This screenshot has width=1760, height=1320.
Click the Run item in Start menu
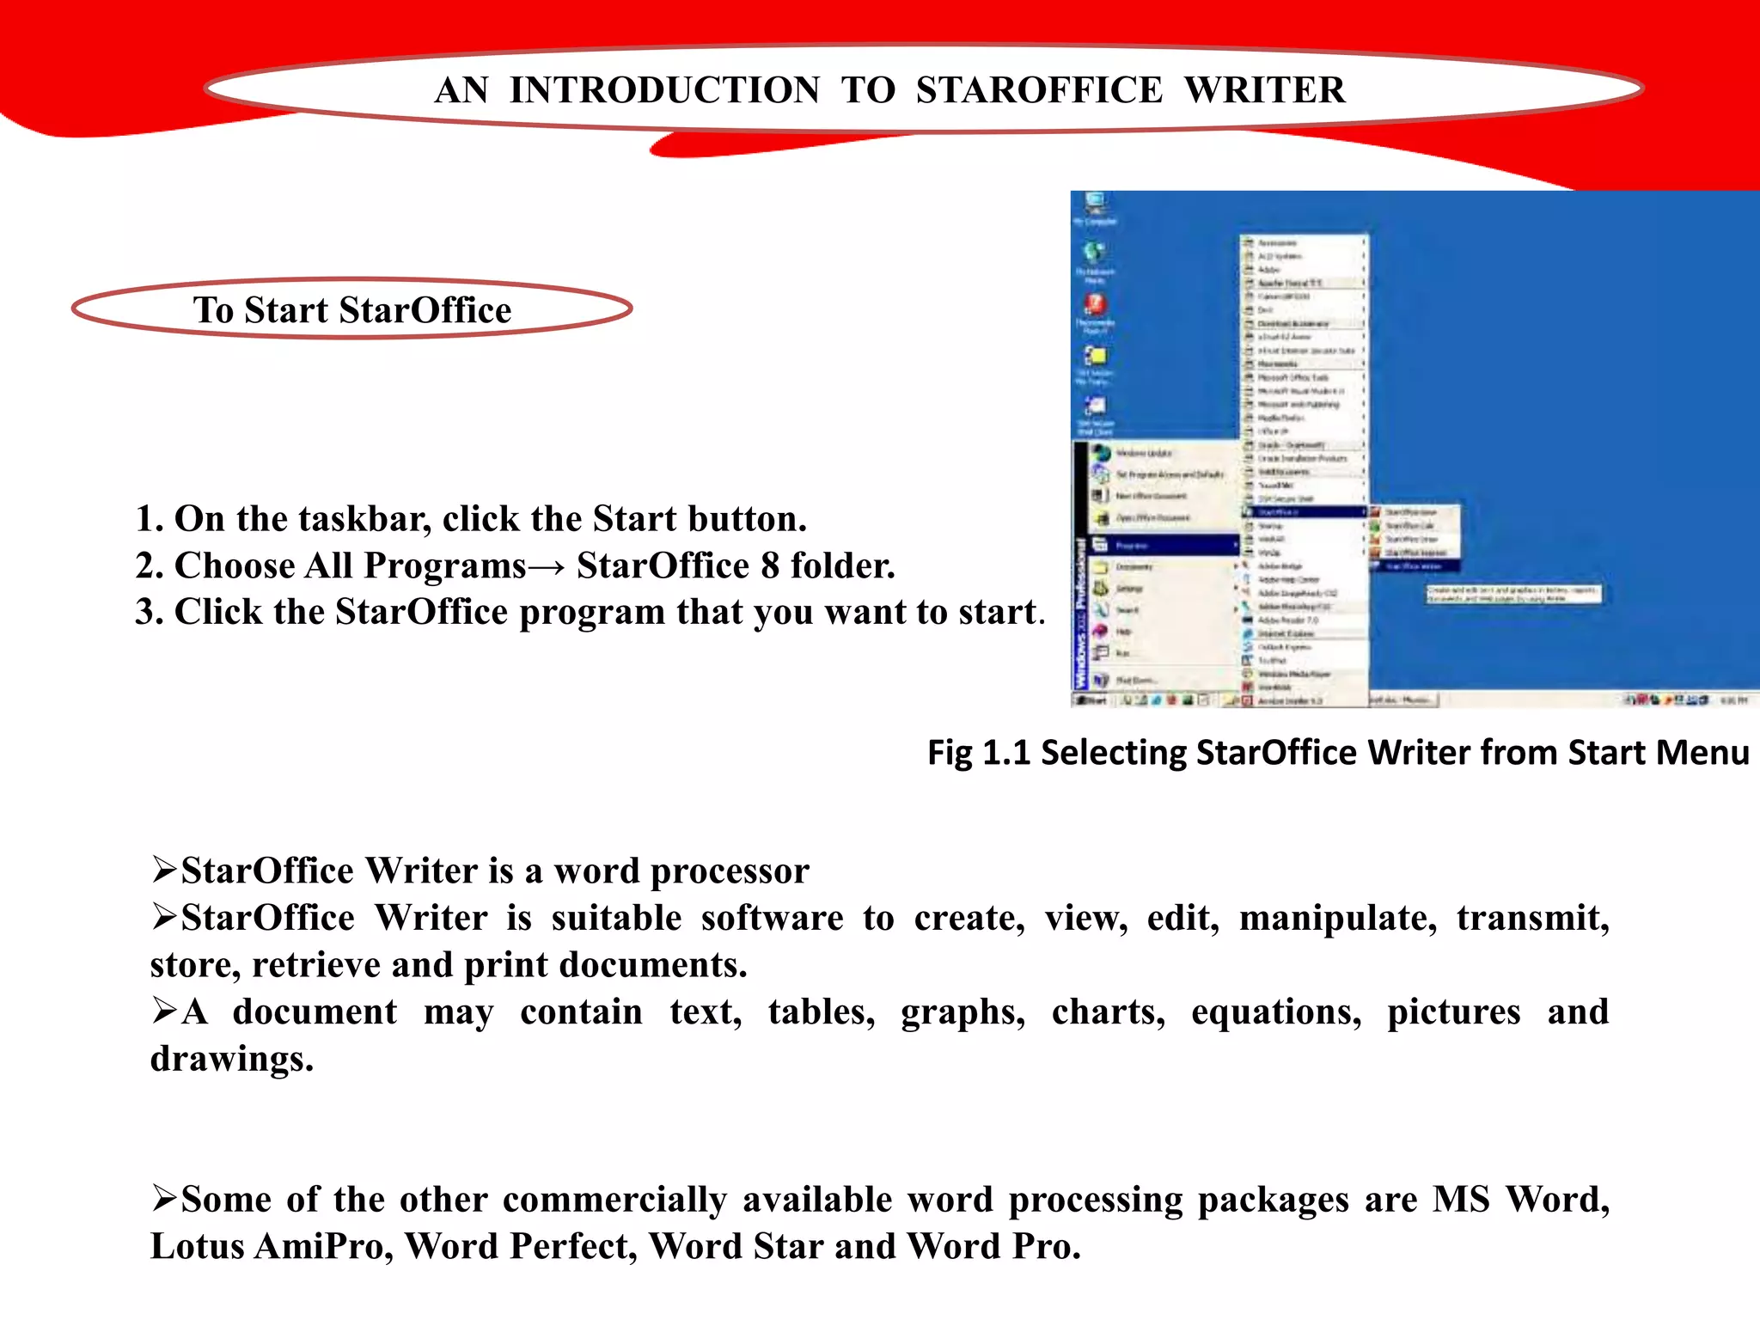(1121, 654)
